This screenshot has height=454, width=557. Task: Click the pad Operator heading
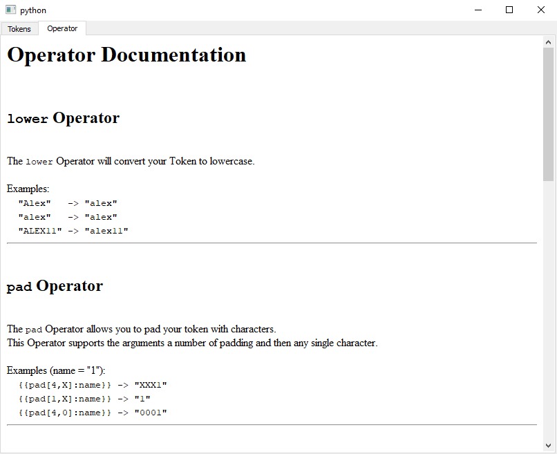55,286
